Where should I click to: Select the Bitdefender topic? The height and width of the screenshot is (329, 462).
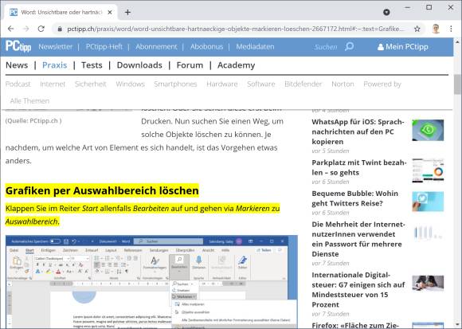(303, 84)
